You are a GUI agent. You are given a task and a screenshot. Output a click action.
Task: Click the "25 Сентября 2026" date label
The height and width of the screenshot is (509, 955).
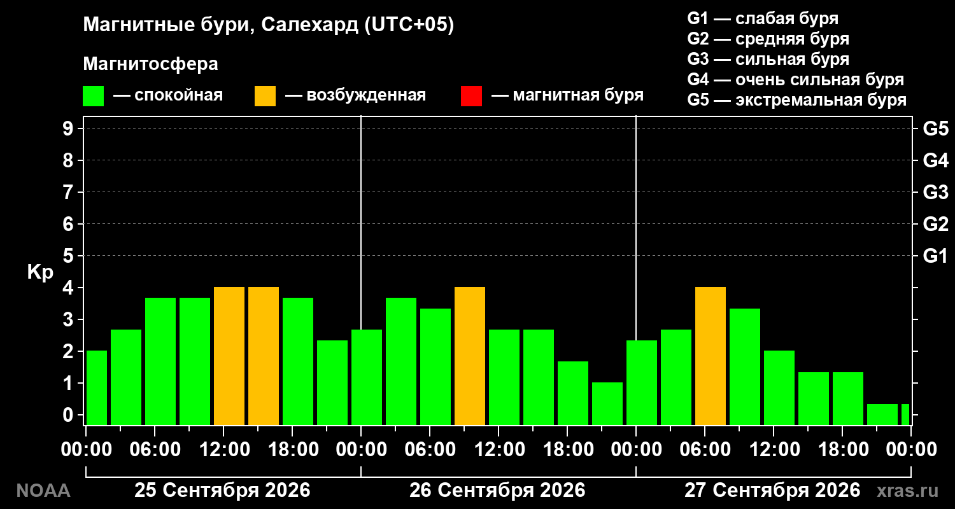pos(222,491)
